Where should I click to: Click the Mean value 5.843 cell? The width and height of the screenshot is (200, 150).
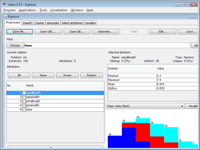click(177, 84)
